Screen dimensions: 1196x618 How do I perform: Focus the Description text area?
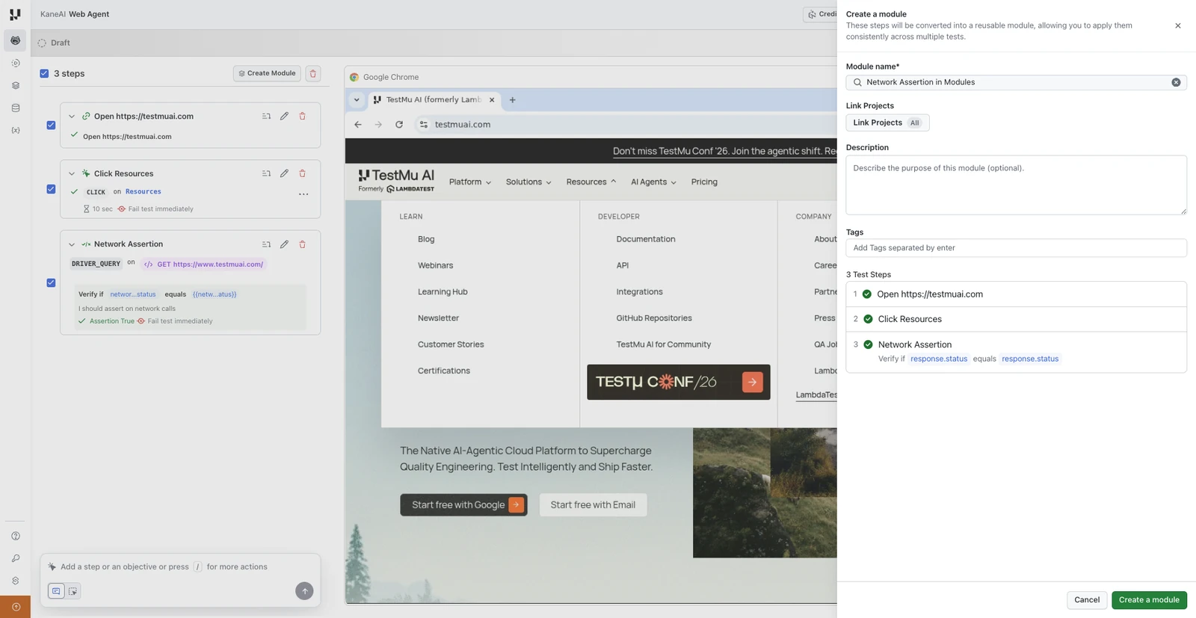[1016, 185]
